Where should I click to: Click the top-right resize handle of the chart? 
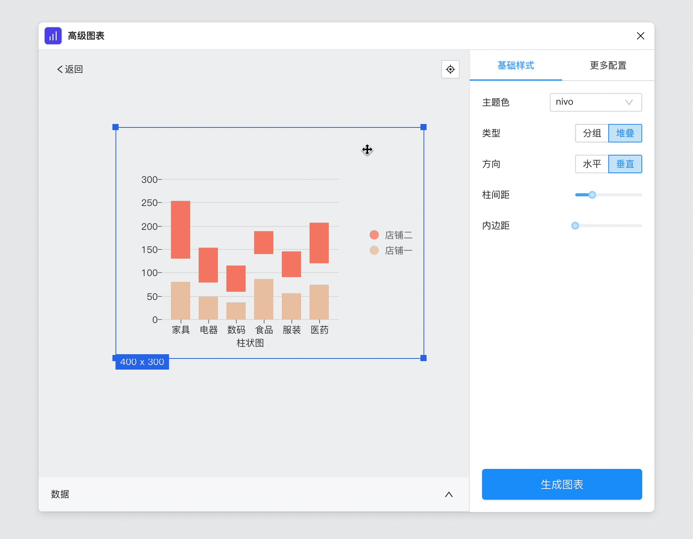[423, 127]
